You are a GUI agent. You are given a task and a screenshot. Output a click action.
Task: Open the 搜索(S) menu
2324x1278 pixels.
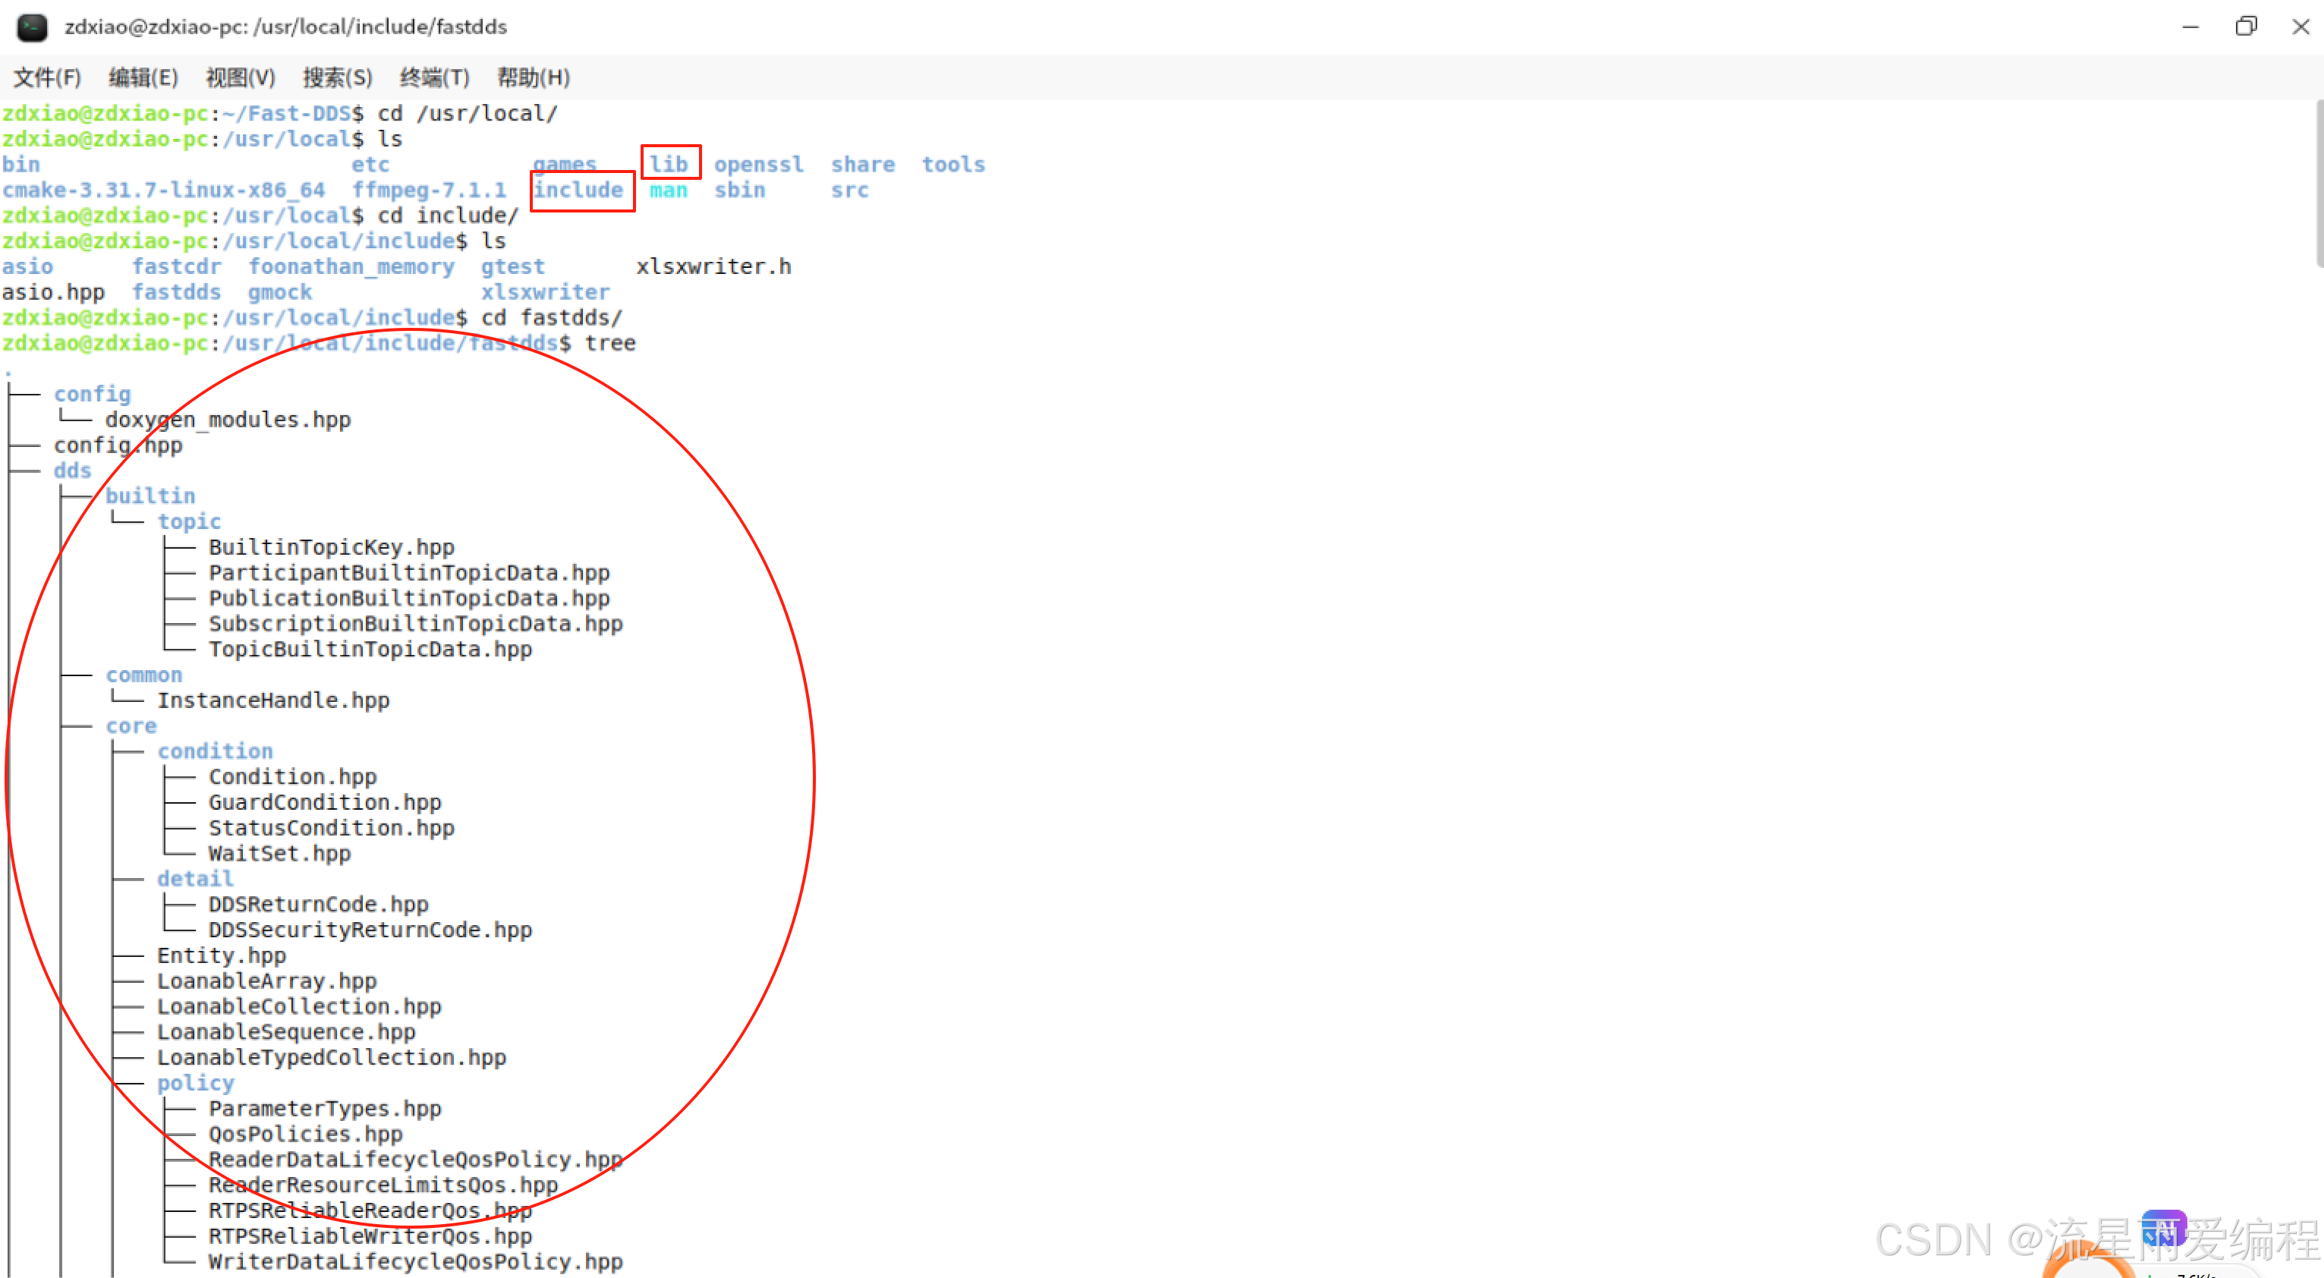pos(338,77)
